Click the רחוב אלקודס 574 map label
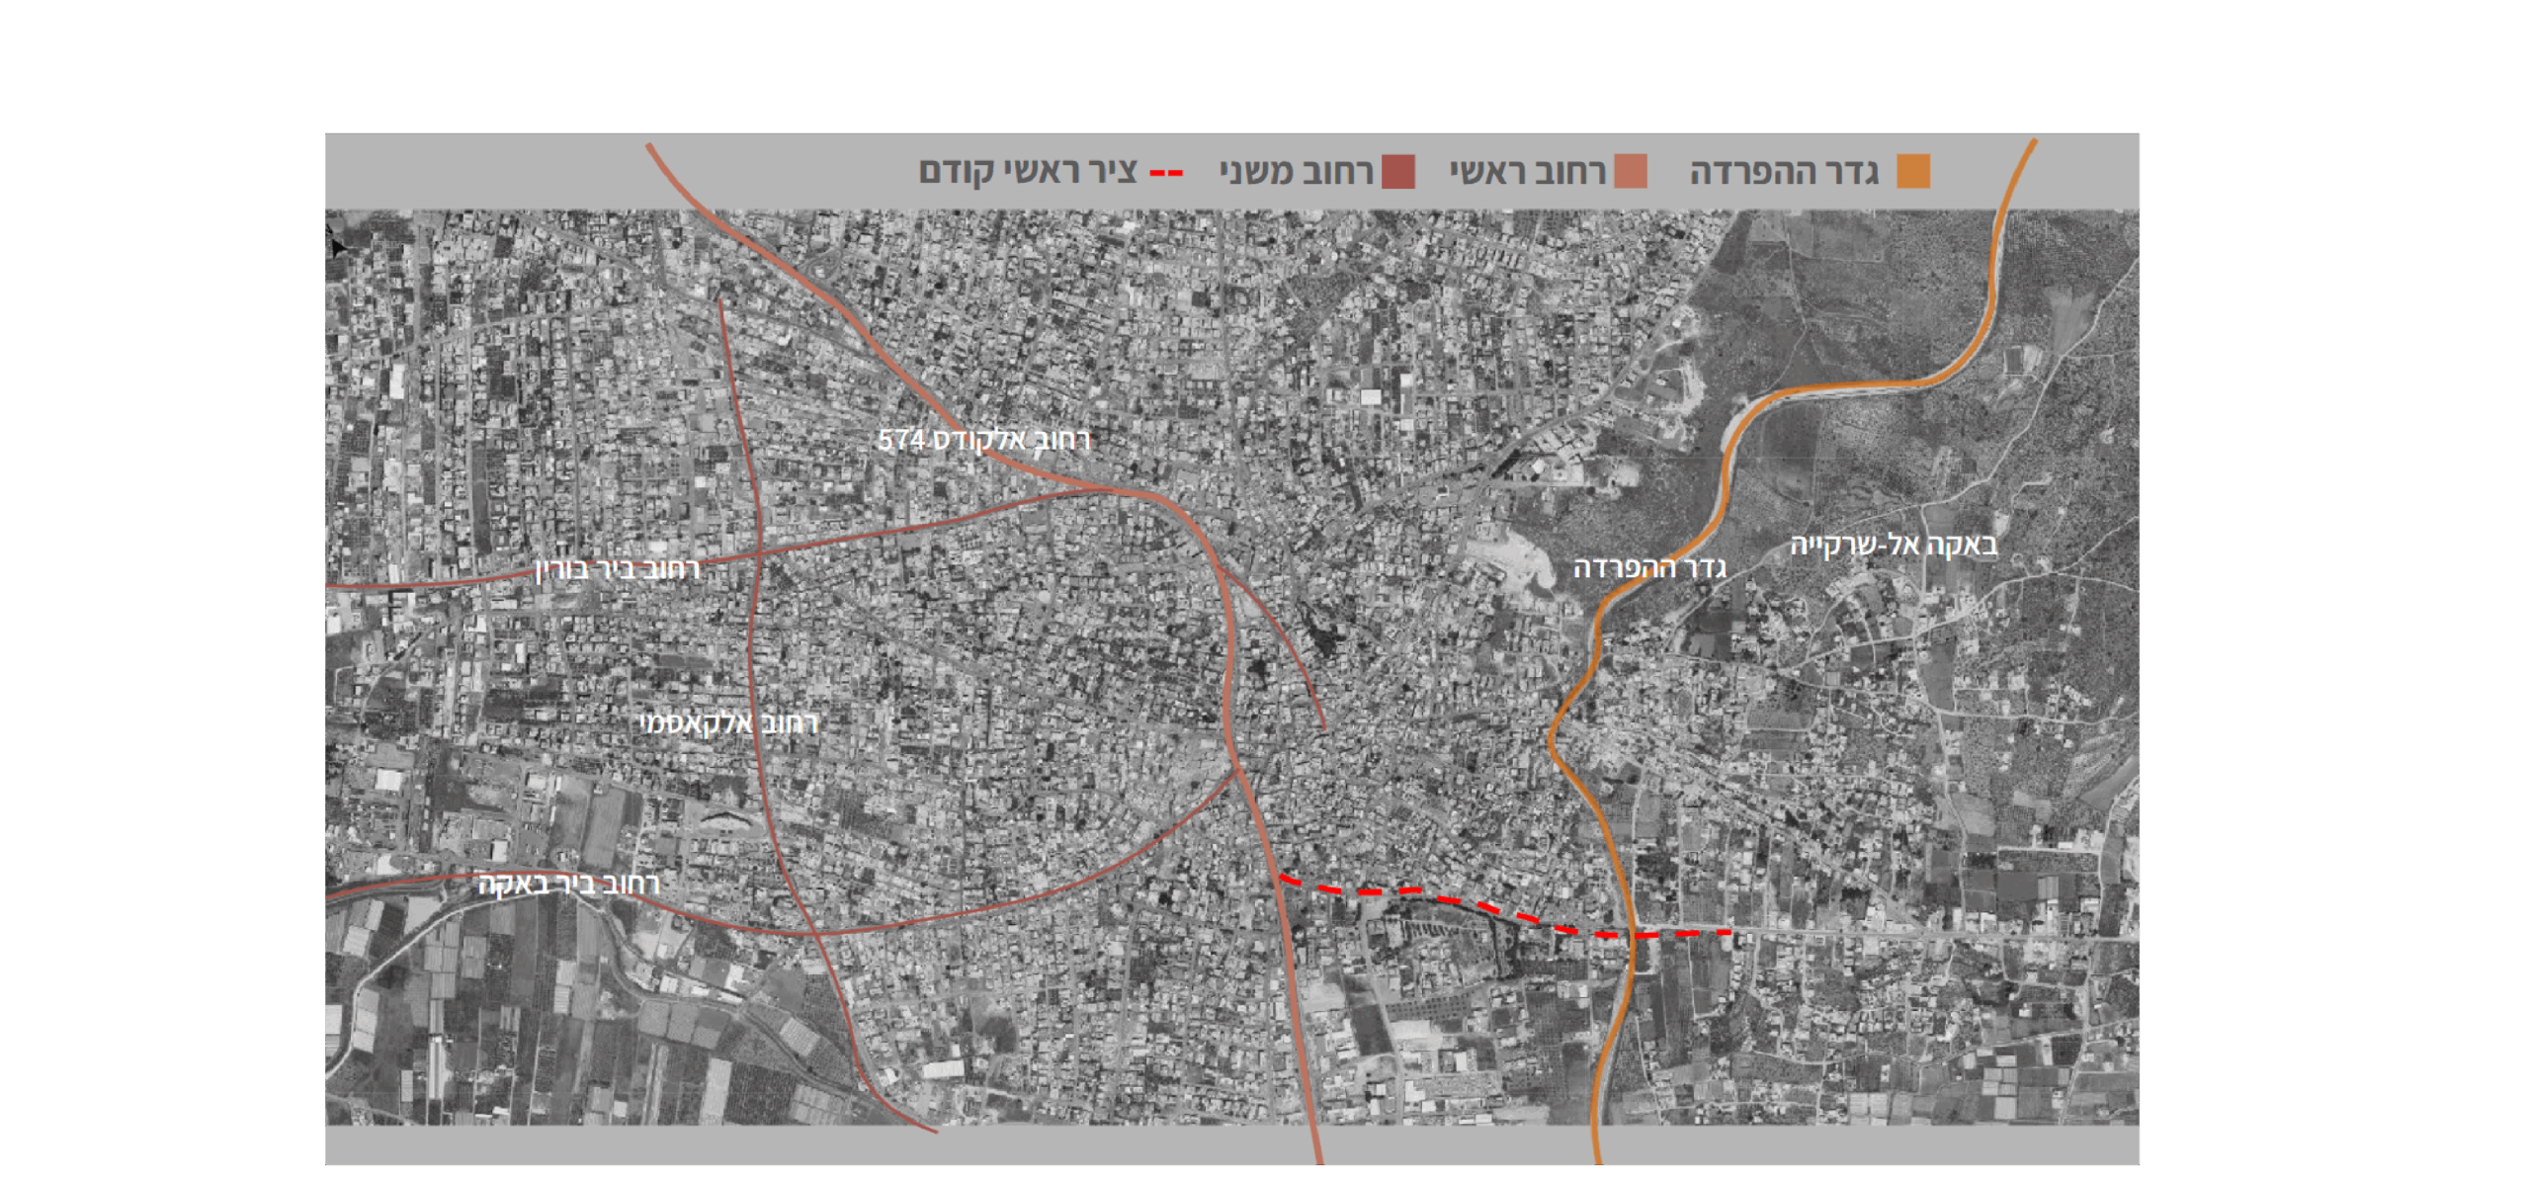2530x1181 pixels. coord(984,440)
